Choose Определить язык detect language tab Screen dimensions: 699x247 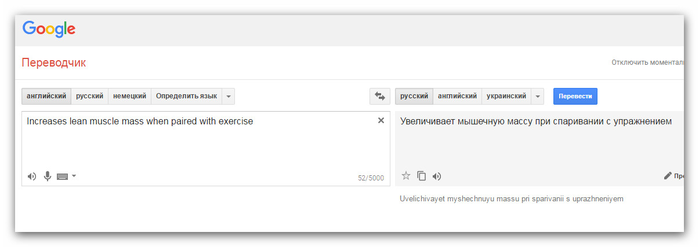pos(186,96)
